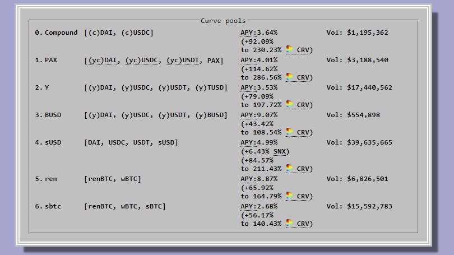This screenshot has width=454, height=255.
Task: Click APY:9.07% label for BUSD
Action: click(x=259, y=115)
